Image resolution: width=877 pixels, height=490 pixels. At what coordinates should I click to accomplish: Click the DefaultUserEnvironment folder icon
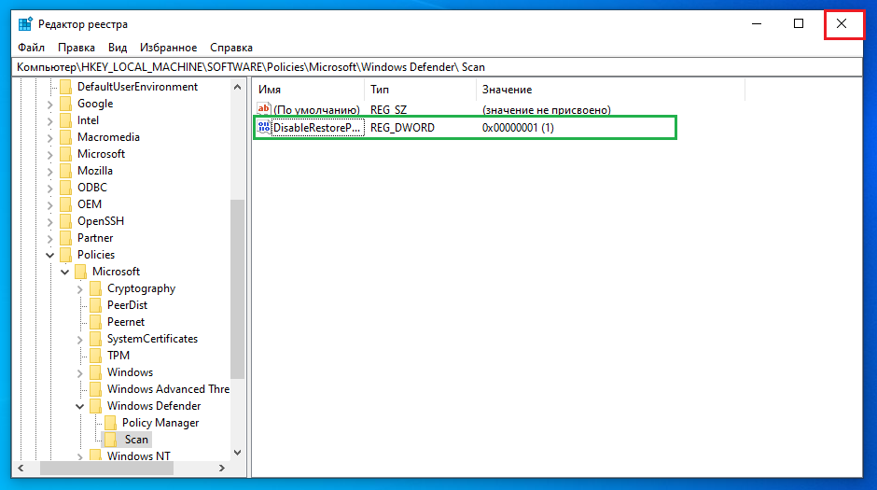pyautogui.click(x=65, y=87)
